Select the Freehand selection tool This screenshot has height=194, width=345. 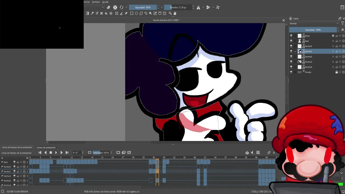click(x=146, y=13)
